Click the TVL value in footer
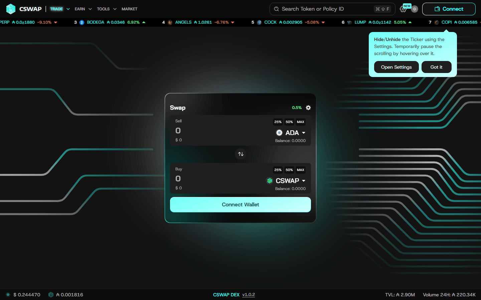The height and width of the screenshot is (300, 481). click(400, 295)
